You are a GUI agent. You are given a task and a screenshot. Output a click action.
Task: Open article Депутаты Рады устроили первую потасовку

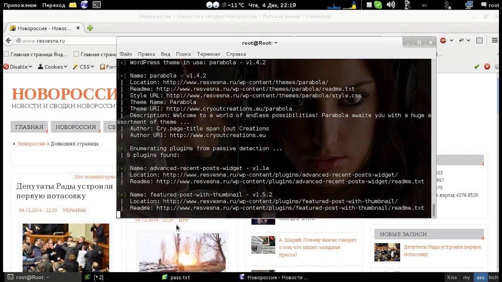[x=65, y=191]
